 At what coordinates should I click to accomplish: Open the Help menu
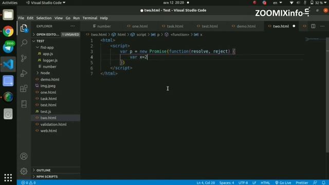click(104, 18)
